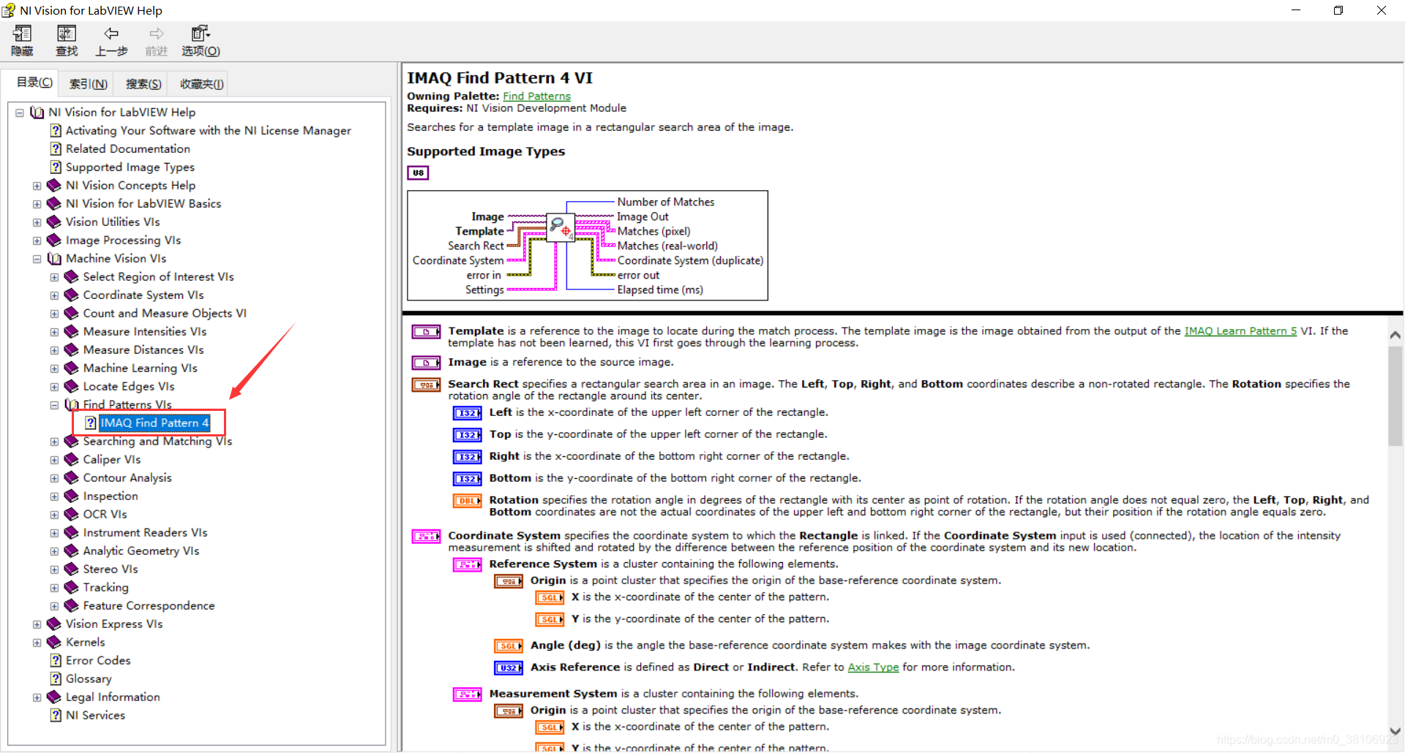1405x753 pixels.
Task: Click the Glossary help page icon
Action: pyautogui.click(x=56, y=678)
